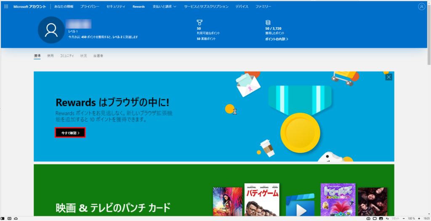Open the account profile icon at top right
The width and height of the screenshot is (431, 221).
421,7
